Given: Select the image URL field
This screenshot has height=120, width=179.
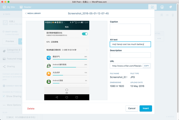Looking at the screenshot, I should click(126, 66).
